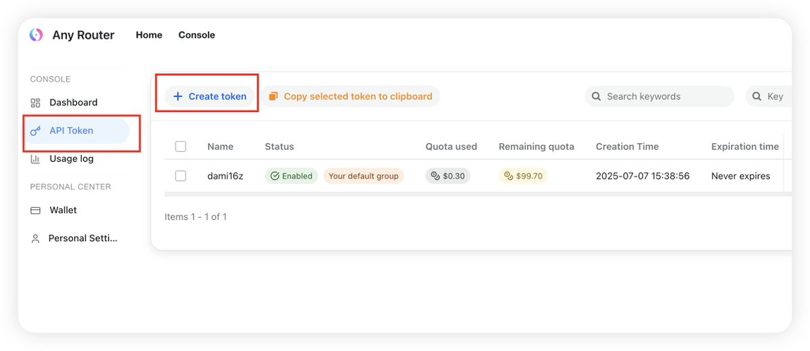The image size is (810, 351).
Task: Click the API Token key icon
Action: [x=36, y=131]
